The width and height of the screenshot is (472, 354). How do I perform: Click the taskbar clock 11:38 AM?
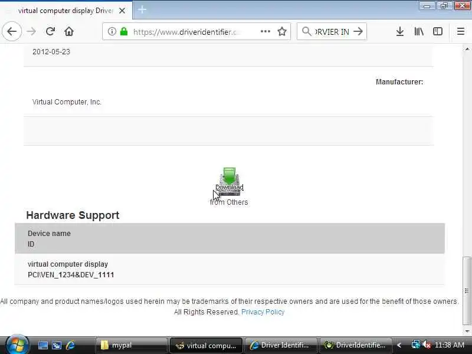450,345
